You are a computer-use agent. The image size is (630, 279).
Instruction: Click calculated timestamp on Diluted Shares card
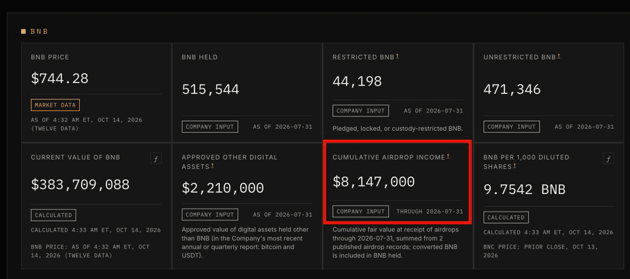[548, 232]
